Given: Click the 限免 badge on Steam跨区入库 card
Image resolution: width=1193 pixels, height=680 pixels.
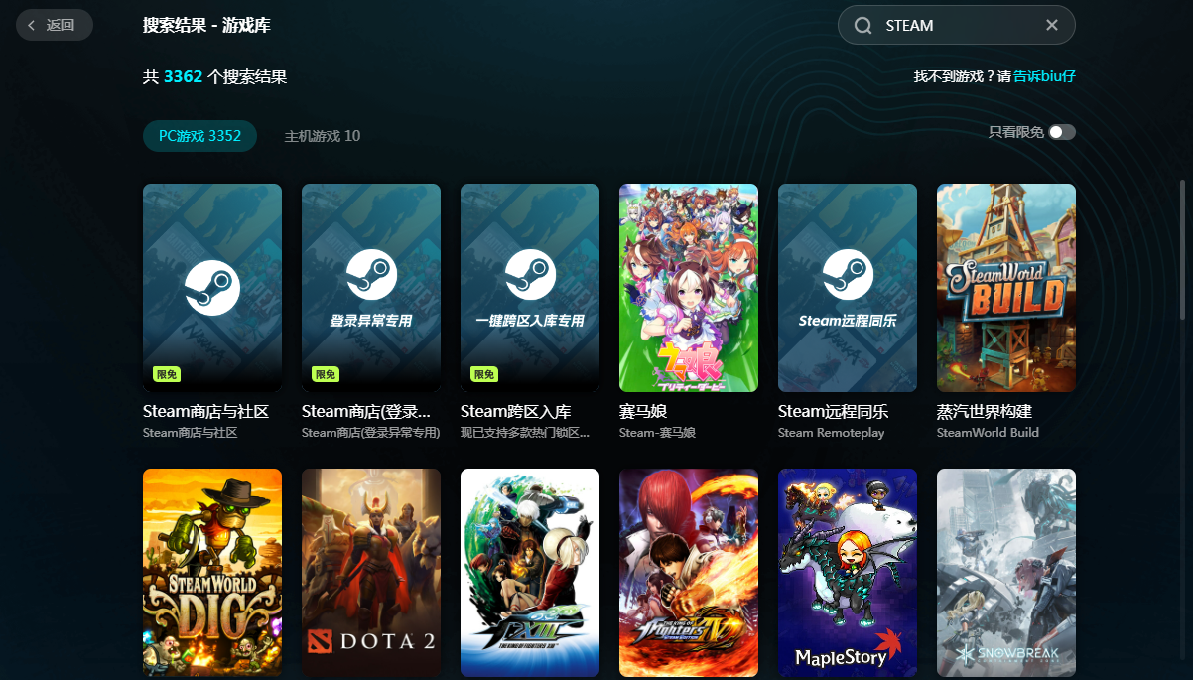Looking at the screenshot, I should pyautogui.click(x=483, y=374).
